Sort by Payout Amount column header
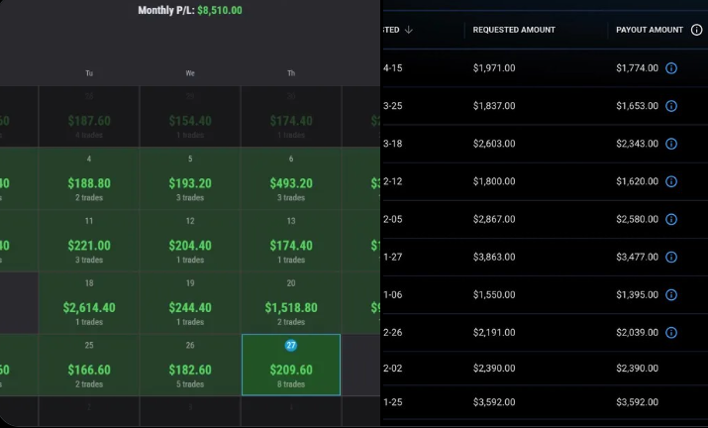Screen dimensions: 708x428 pyautogui.click(x=650, y=30)
